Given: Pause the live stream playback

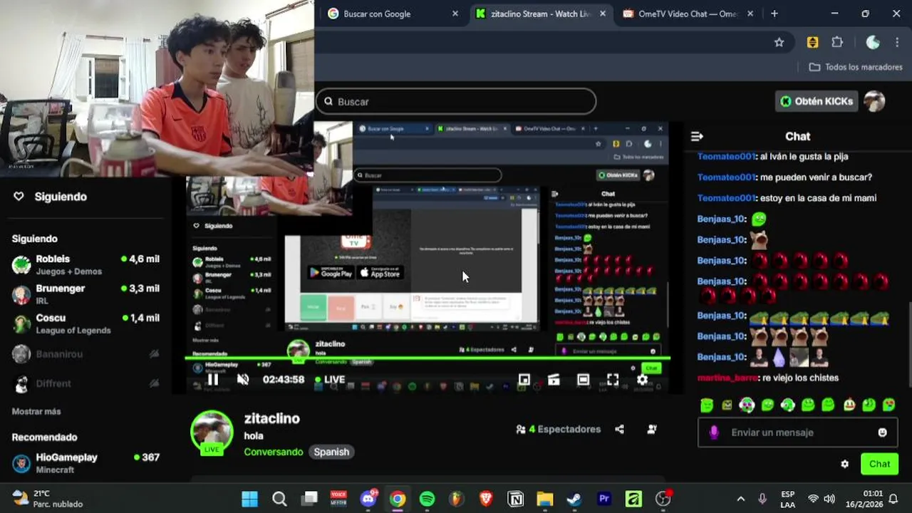Looking at the screenshot, I should [x=212, y=380].
